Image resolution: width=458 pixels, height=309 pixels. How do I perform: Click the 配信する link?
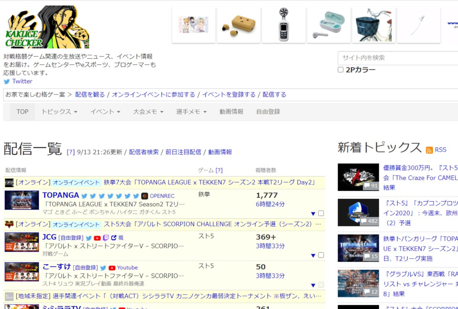pyautogui.click(x=274, y=94)
